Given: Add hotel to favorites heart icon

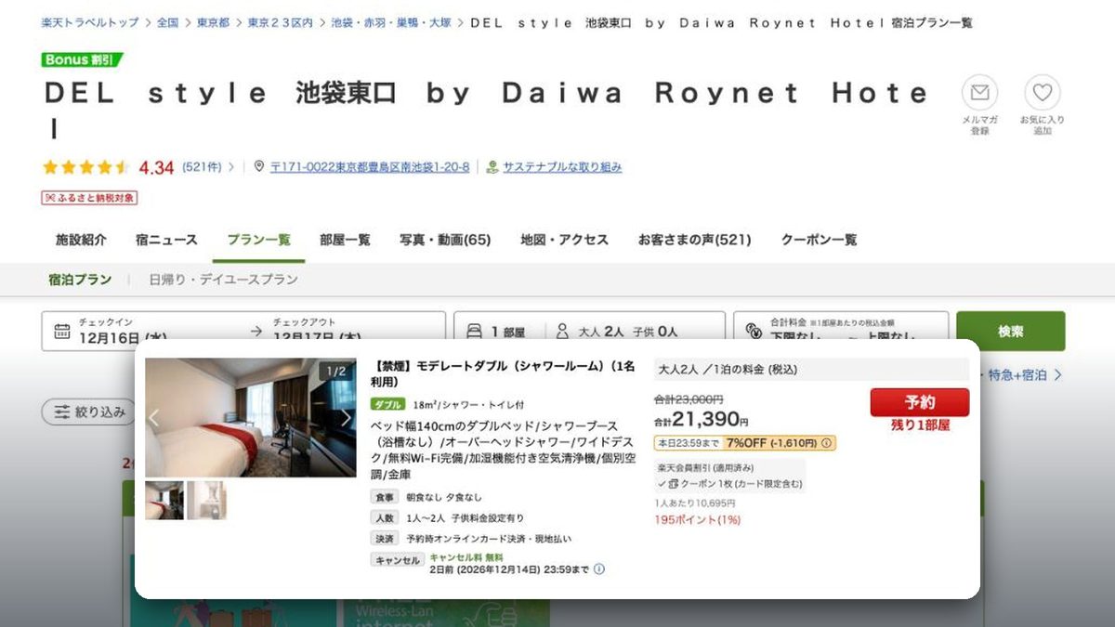Looking at the screenshot, I should click(1043, 93).
